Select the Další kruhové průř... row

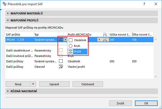tap(79, 56)
